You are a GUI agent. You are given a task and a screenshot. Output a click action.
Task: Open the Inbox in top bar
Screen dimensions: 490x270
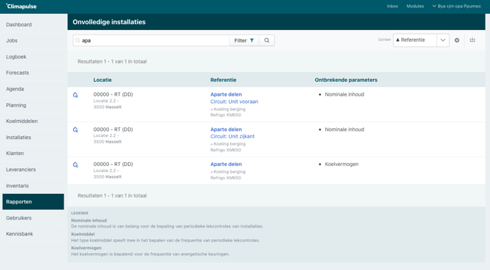pos(392,6)
